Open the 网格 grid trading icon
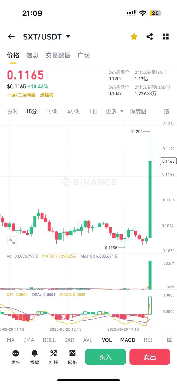This screenshot has height=385, width=177. tap(73, 353)
